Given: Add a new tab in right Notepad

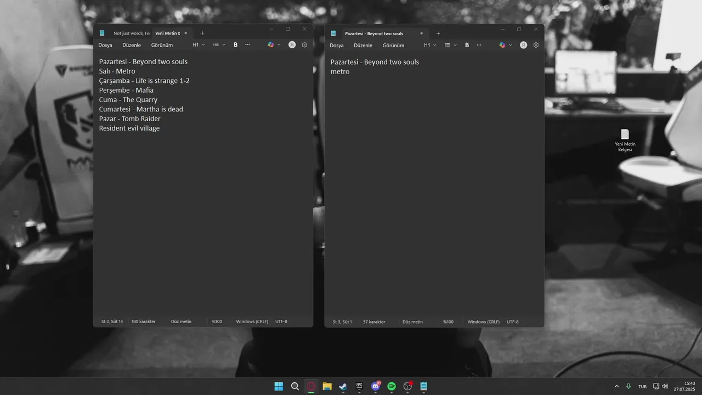Looking at the screenshot, I should (438, 33).
